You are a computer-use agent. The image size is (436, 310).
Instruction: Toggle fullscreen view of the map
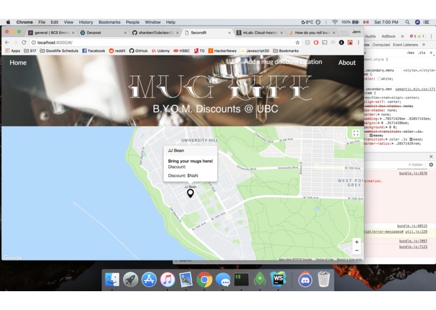tap(356, 133)
